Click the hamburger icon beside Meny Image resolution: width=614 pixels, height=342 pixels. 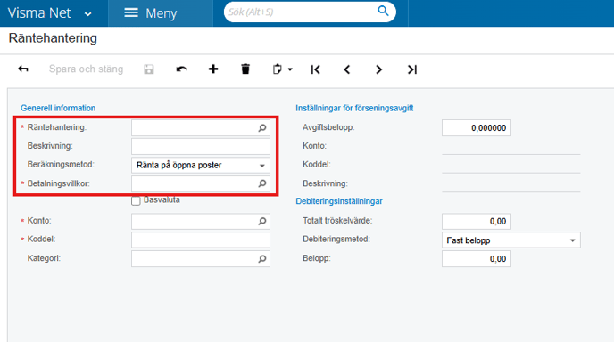pos(131,12)
